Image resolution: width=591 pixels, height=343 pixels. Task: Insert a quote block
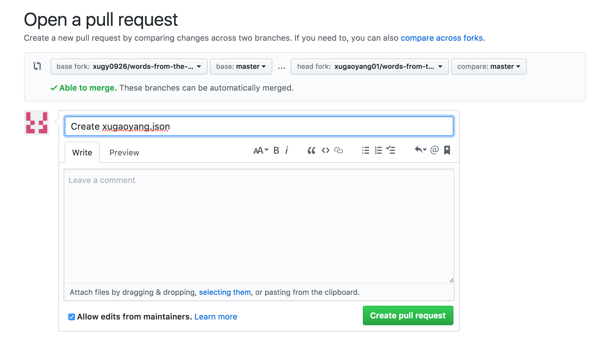[311, 151]
